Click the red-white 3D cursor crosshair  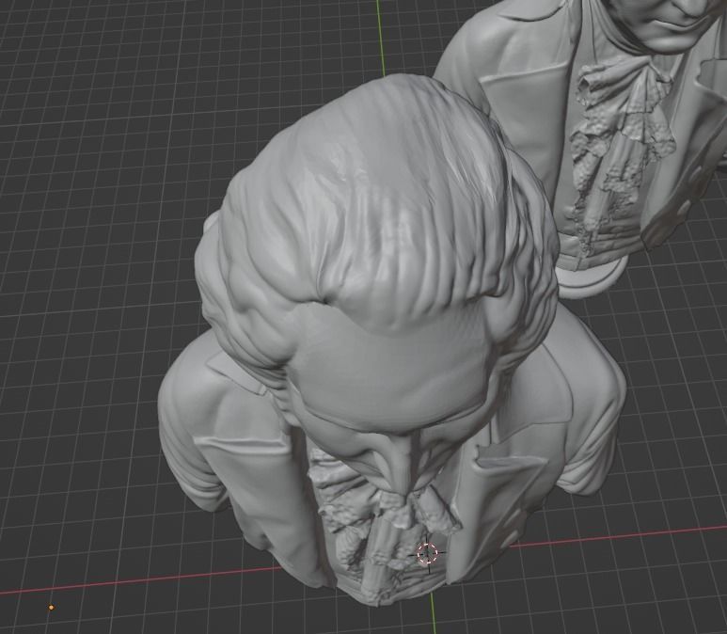[x=427, y=553]
